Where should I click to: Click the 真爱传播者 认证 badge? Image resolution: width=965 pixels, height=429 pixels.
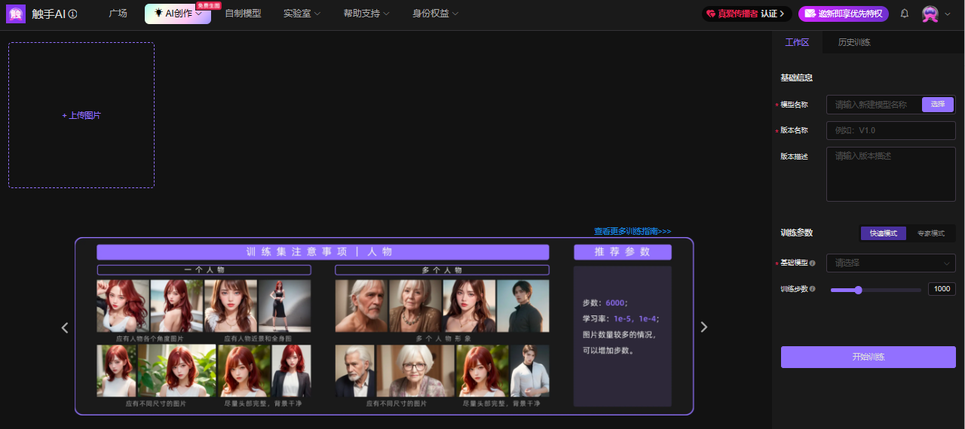pyautogui.click(x=746, y=14)
